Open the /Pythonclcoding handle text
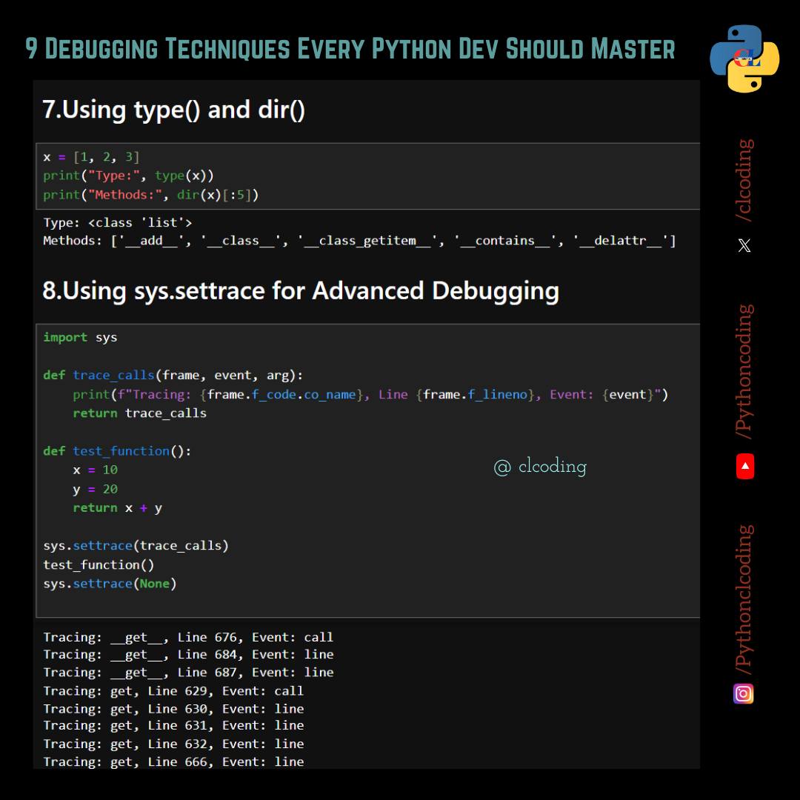 coord(744,599)
